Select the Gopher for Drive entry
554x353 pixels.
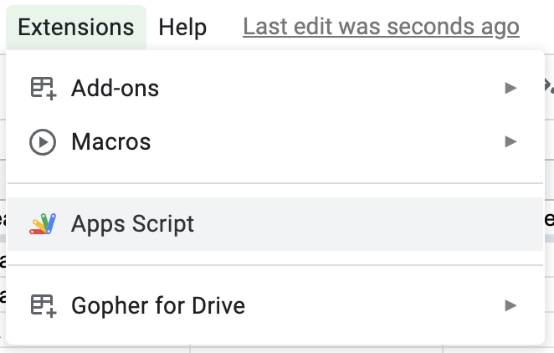coord(275,305)
